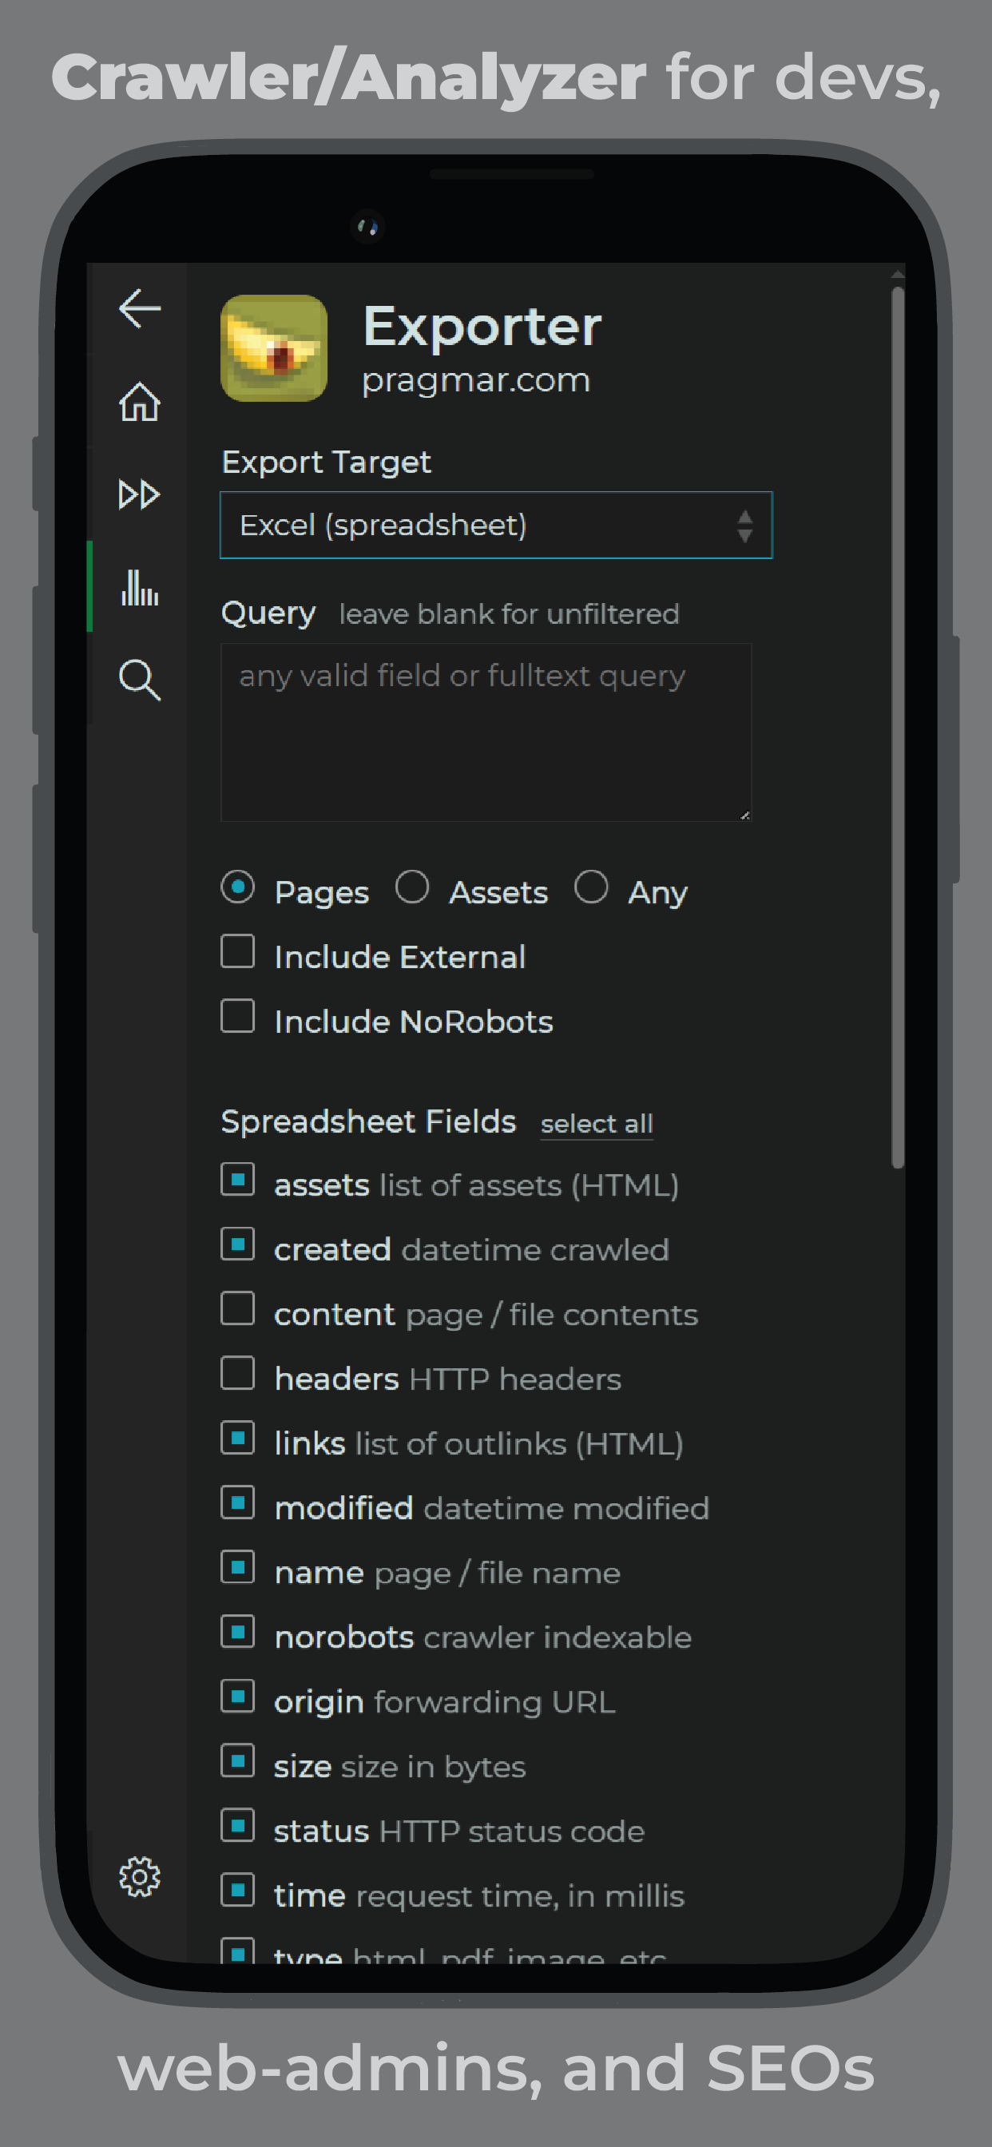Viewport: 992px width, 2147px height.
Task: Click the vertical scrollbar thumb
Action: [x=897, y=728]
